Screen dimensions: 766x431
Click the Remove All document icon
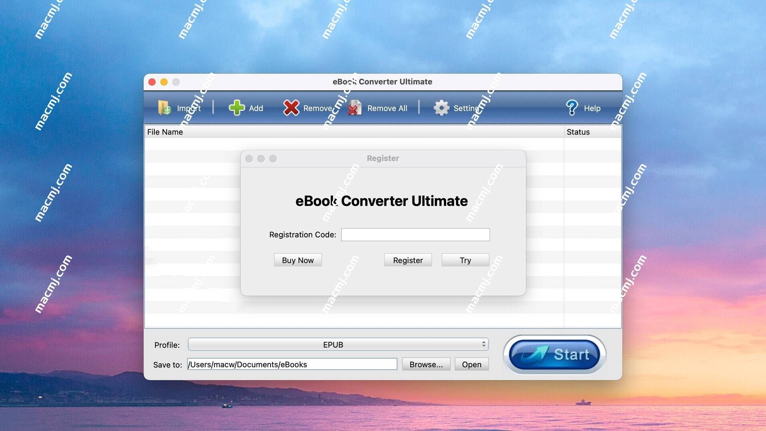click(355, 108)
